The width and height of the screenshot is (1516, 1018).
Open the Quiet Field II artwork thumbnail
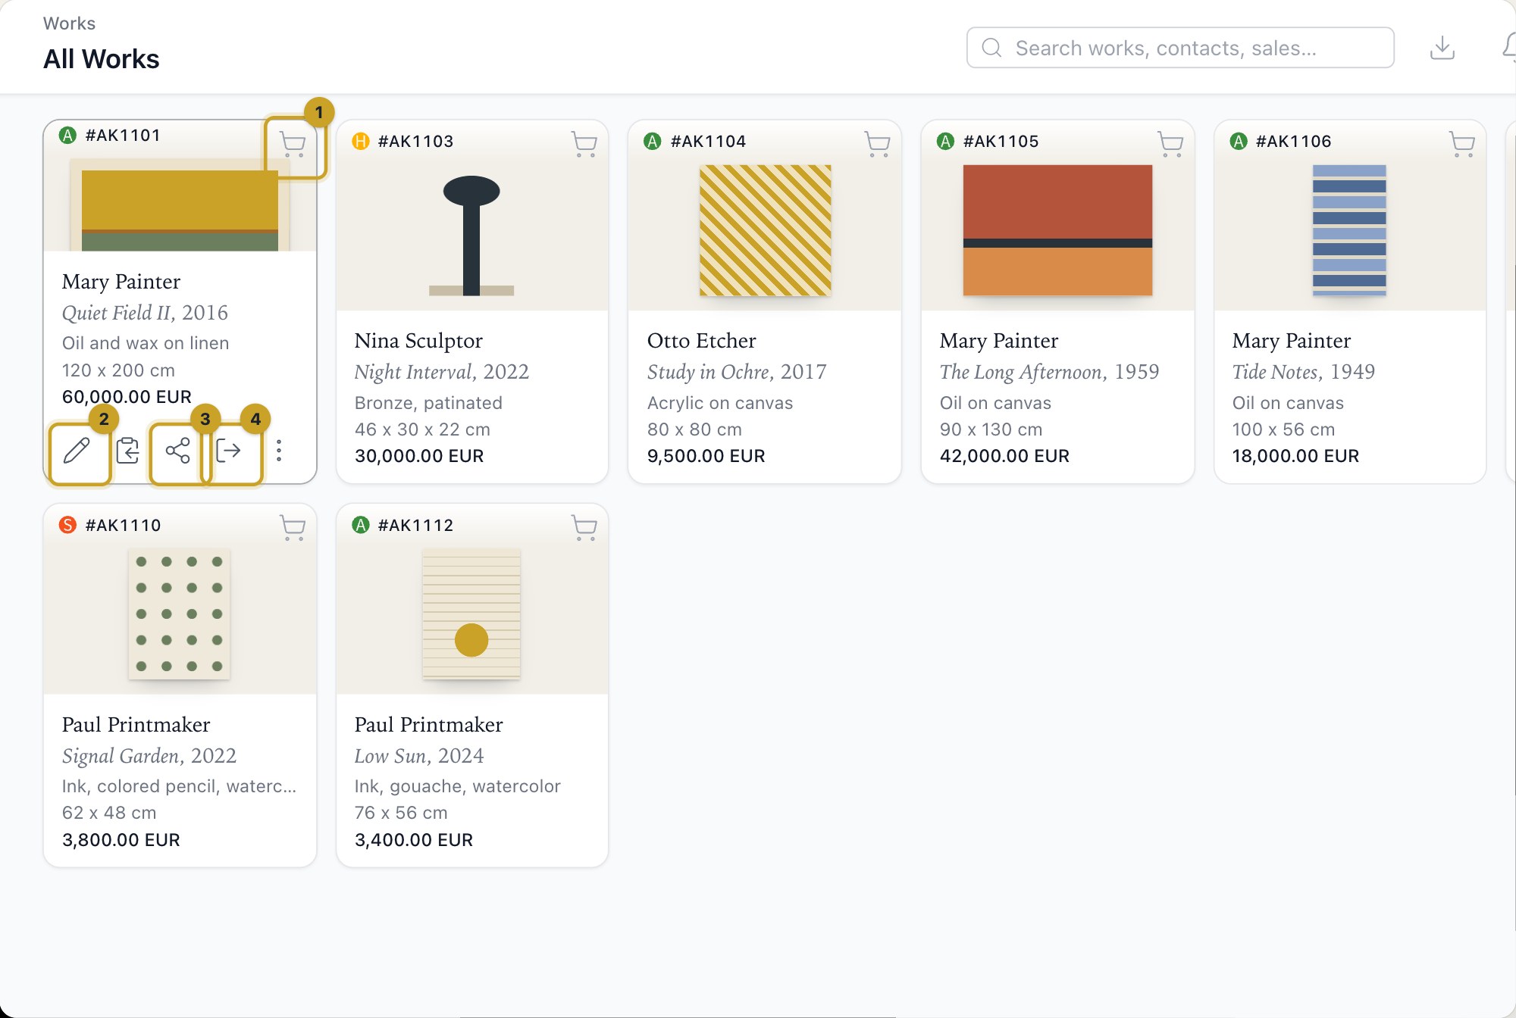180,205
